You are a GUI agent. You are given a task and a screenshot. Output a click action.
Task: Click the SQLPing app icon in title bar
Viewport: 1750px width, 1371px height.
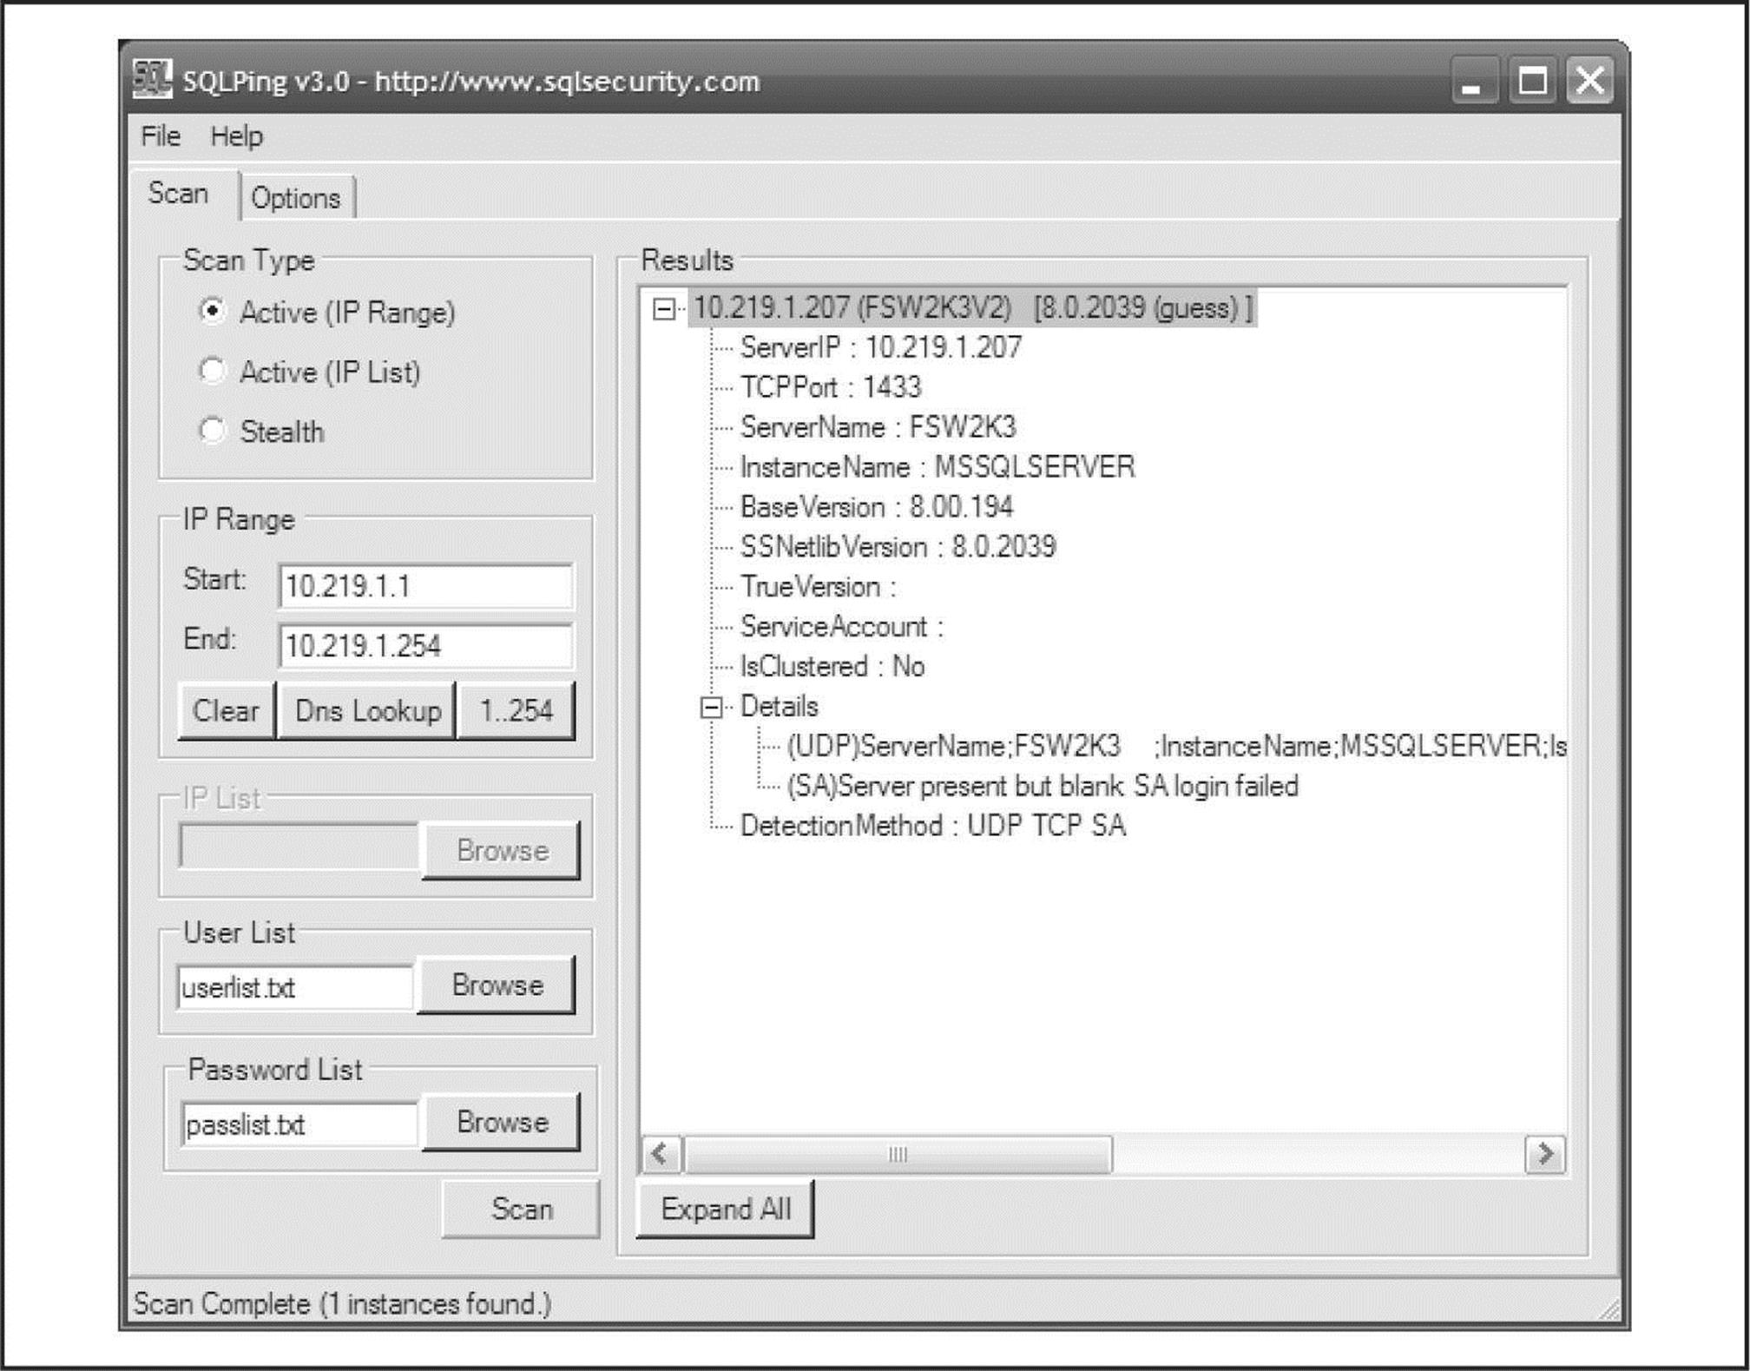tap(152, 79)
